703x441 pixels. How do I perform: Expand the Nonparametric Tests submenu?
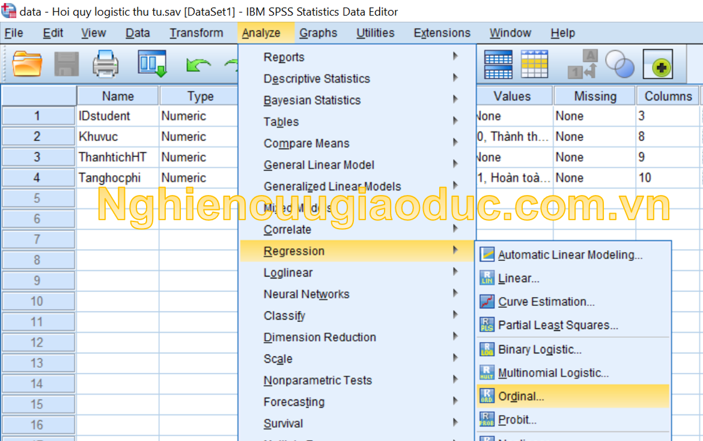point(317,380)
